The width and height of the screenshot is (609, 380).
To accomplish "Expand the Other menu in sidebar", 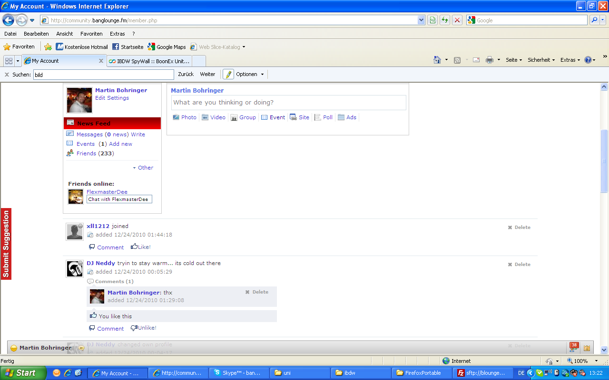I will [143, 168].
